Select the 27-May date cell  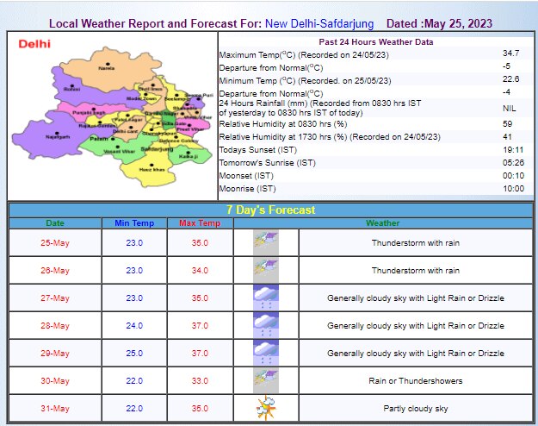click(55, 298)
